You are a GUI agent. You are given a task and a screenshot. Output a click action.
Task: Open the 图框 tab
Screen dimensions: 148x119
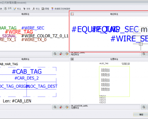[x=45, y=9]
